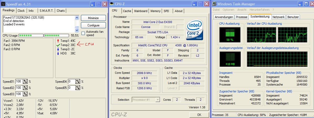
Task: Click the SpeedFan title bar app icon
Action: pyautogui.click(x=3, y=4)
